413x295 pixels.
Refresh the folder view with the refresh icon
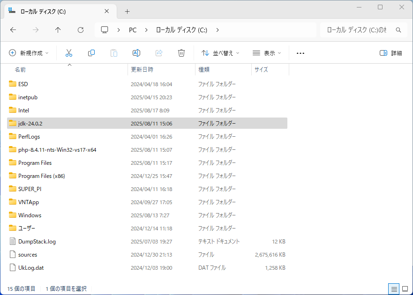click(80, 29)
